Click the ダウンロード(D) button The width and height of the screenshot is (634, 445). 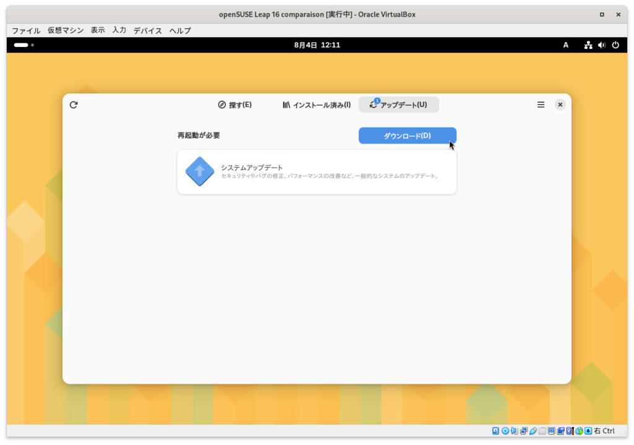pyautogui.click(x=407, y=136)
